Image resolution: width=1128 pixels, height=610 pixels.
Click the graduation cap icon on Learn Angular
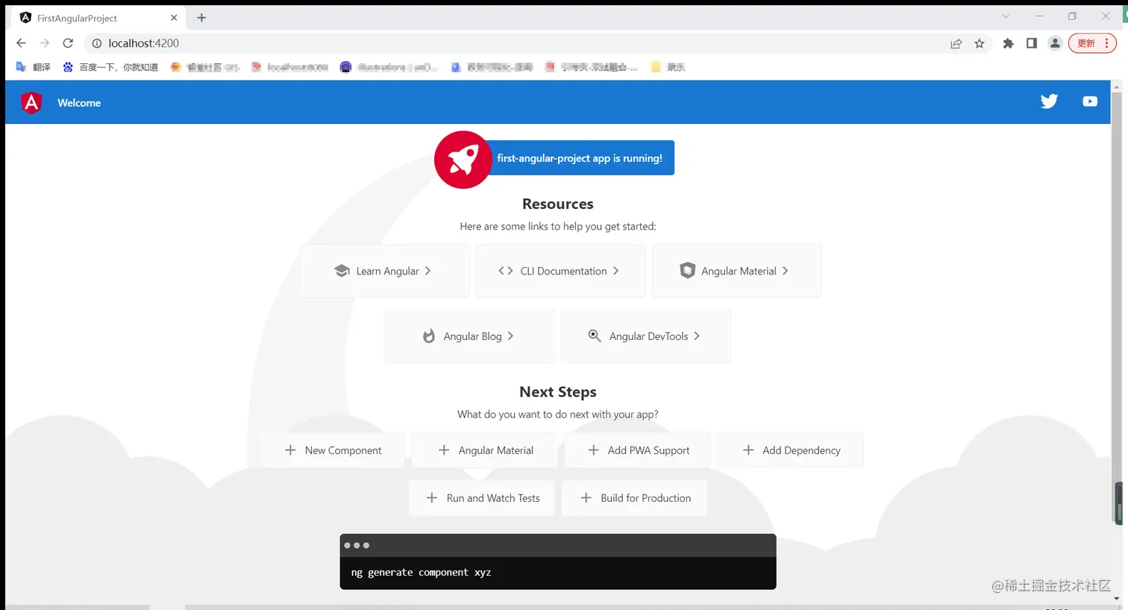342,271
